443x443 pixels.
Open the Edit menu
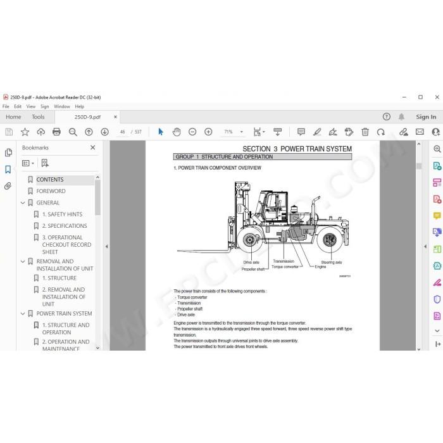coord(18,106)
